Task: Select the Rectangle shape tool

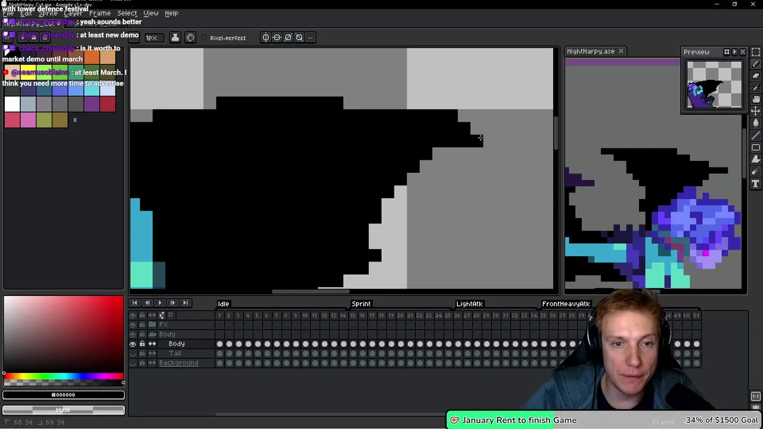Action: coord(755,147)
